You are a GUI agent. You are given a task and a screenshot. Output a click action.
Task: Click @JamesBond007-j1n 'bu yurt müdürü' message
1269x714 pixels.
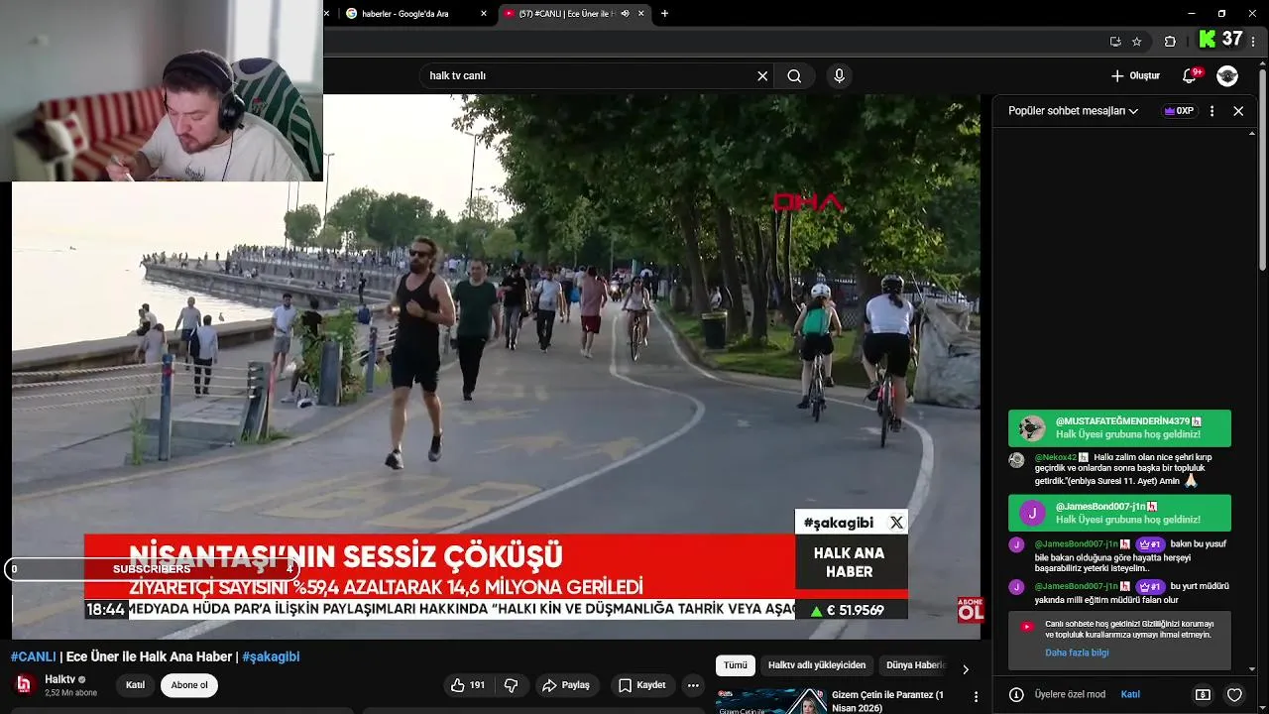tap(1119, 593)
